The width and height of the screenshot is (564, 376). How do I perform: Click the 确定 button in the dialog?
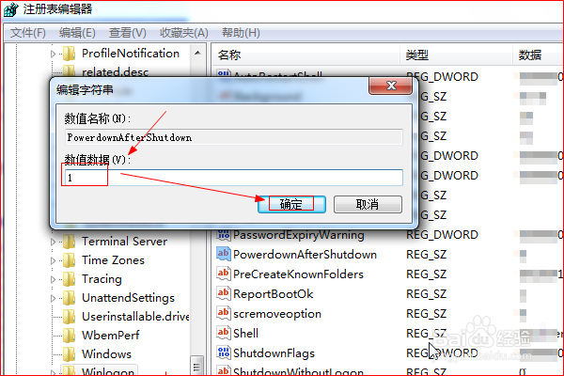point(291,204)
